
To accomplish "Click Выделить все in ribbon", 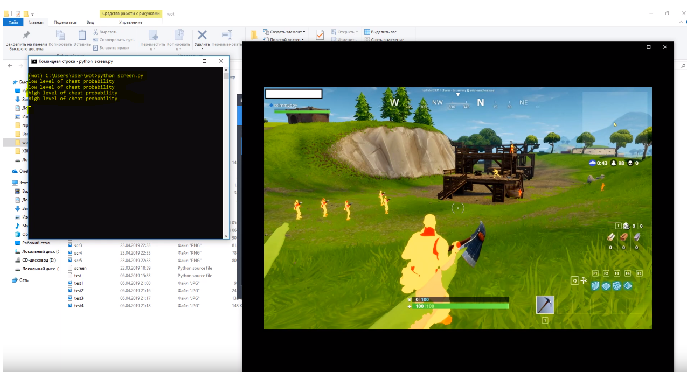I will pos(380,32).
